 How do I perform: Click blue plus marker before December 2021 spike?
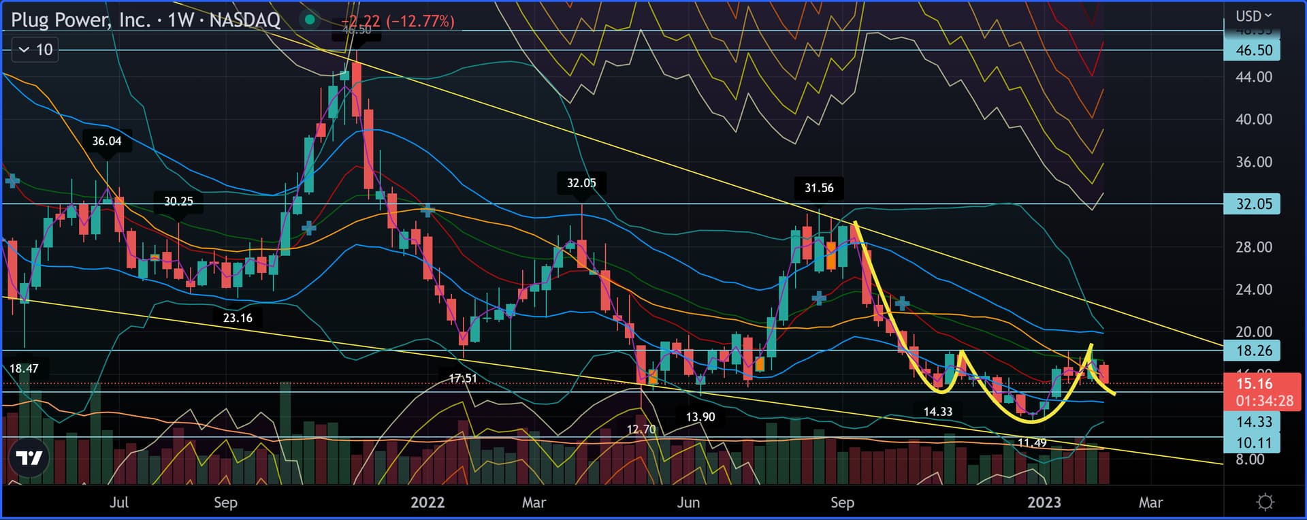click(x=308, y=228)
